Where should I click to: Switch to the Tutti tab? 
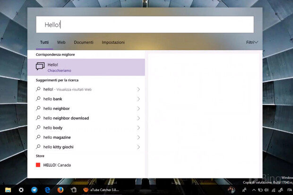tap(44, 42)
